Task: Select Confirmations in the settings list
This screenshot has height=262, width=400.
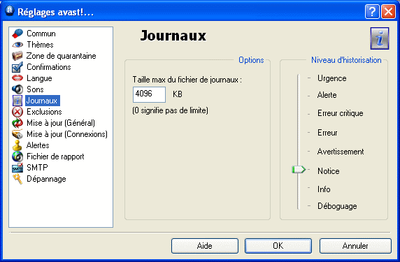Action: pos(49,67)
